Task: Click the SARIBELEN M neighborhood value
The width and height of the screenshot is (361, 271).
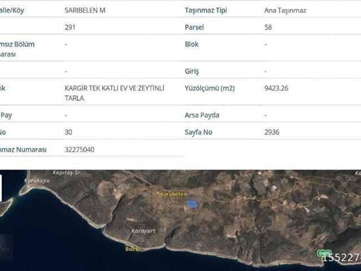Action: point(85,10)
